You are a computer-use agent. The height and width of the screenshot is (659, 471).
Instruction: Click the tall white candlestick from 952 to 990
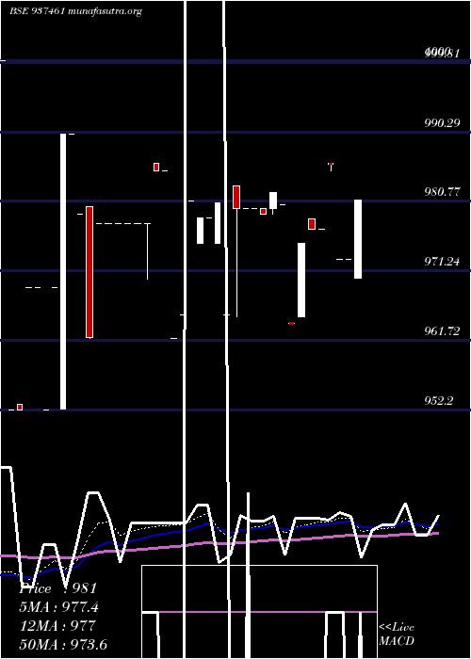63,271
